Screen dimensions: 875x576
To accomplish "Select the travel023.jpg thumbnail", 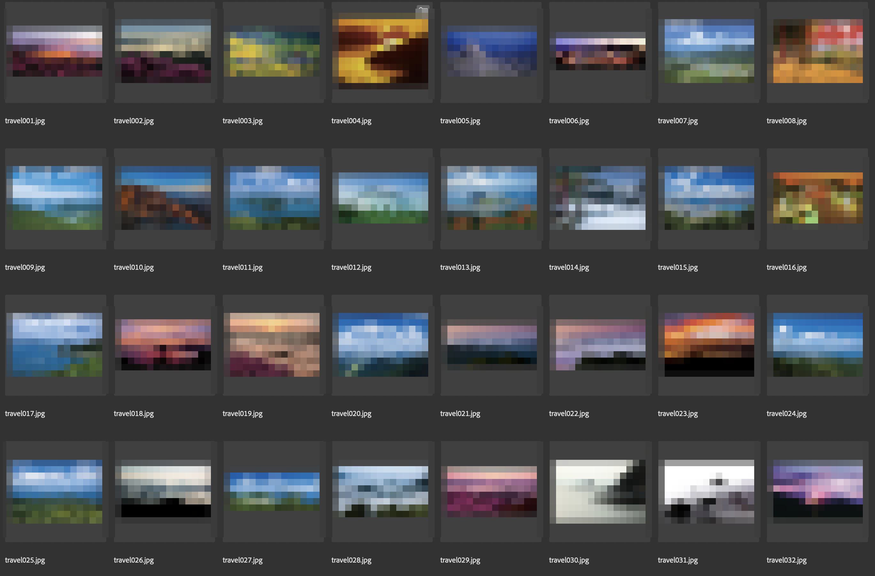I will (x=709, y=344).
